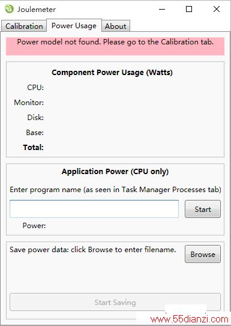Click the Browse button to choose filename

(203, 255)
